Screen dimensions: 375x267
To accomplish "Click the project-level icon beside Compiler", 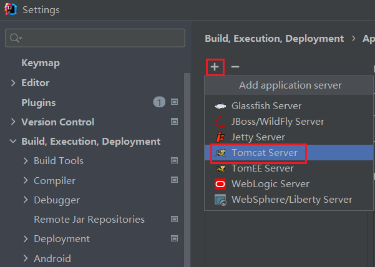I will click(x=174, y=180).
